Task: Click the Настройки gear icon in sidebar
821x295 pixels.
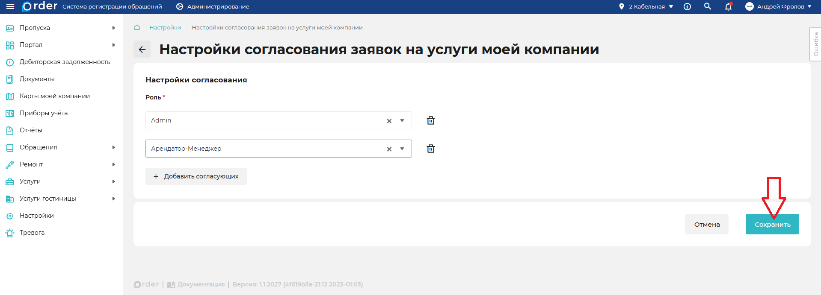Action: point(10,216)
